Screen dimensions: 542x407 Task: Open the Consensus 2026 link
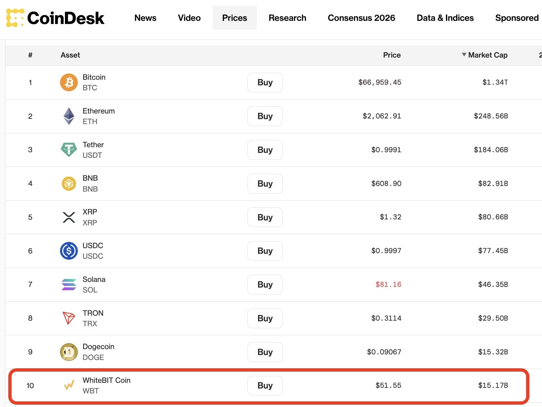361,18
